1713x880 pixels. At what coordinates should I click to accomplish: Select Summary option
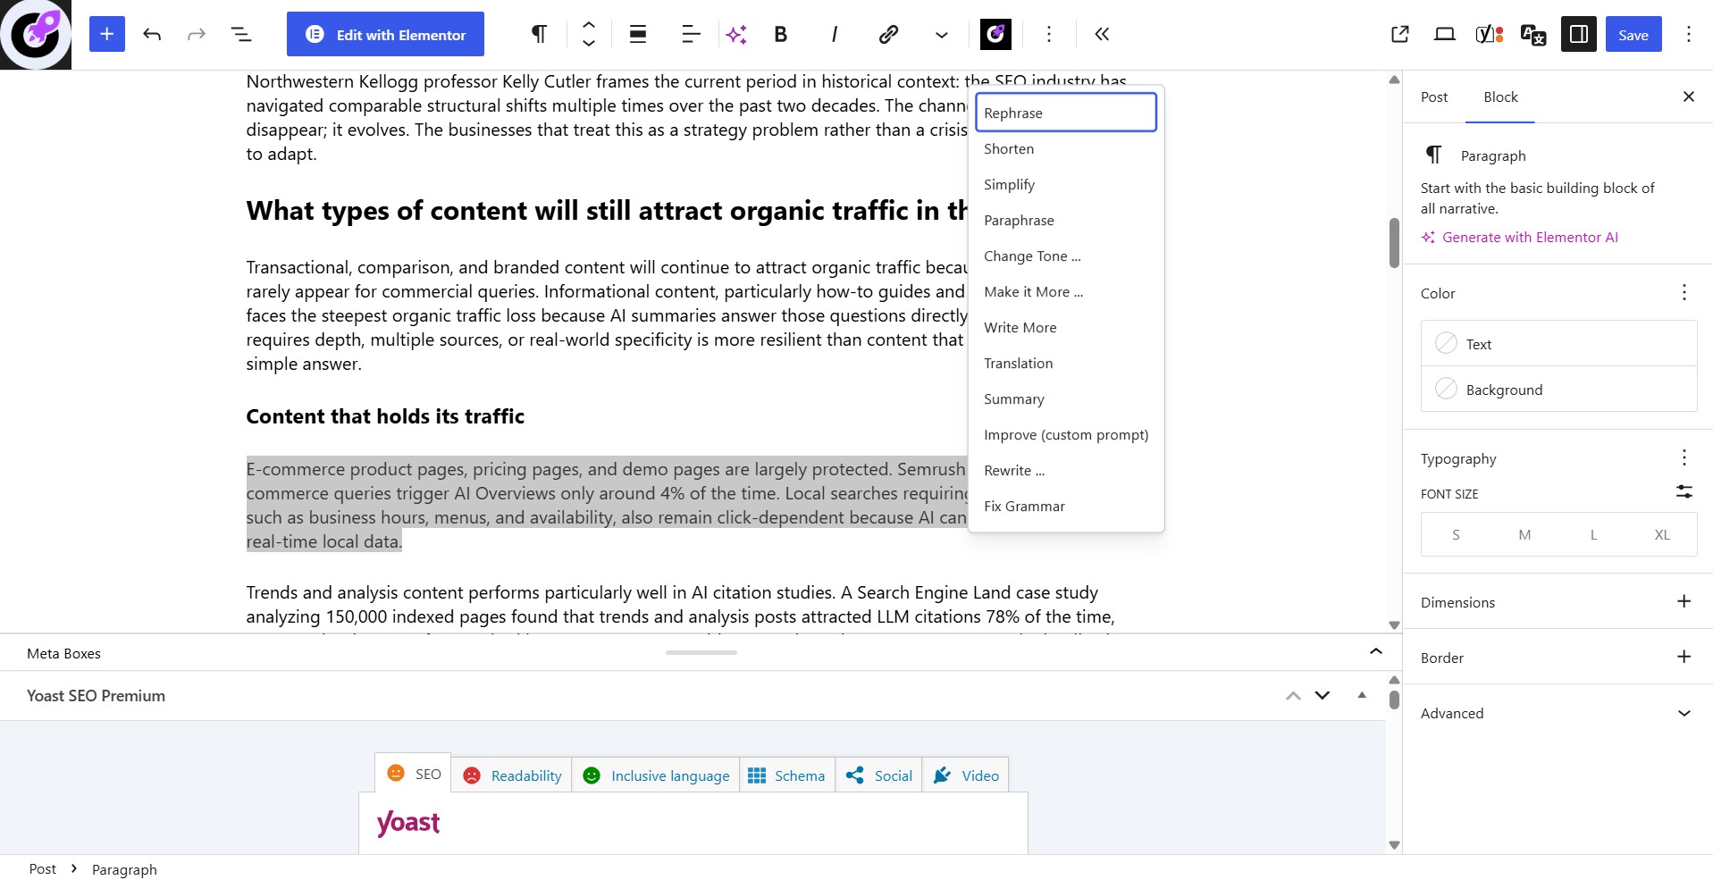(1066, 398)
